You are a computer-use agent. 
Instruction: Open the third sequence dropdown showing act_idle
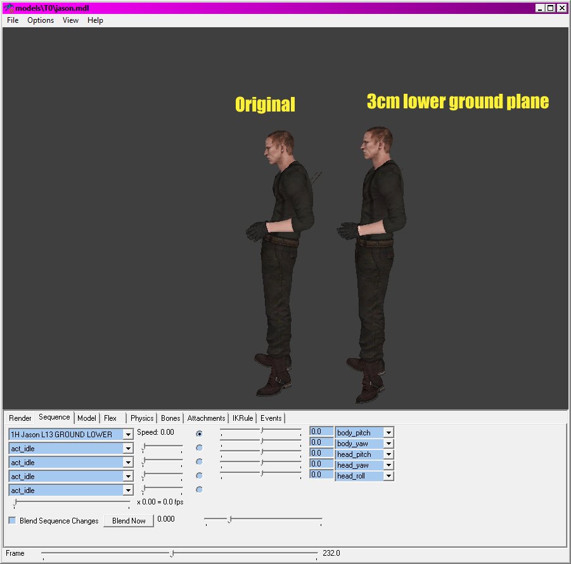[x=128, y=463]
